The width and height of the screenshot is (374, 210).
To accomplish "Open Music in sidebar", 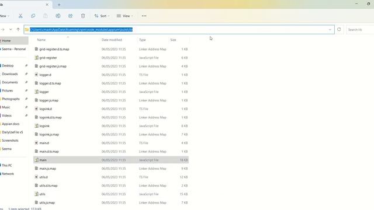I will pyautogui.click(x=6, y=107).
